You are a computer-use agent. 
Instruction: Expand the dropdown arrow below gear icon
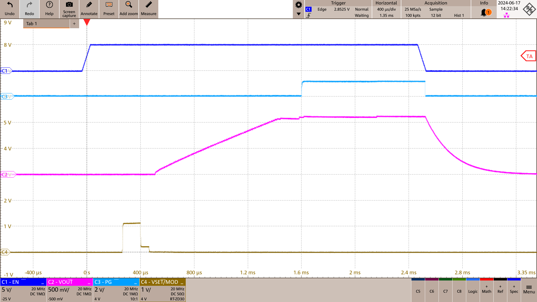(299, 14)
